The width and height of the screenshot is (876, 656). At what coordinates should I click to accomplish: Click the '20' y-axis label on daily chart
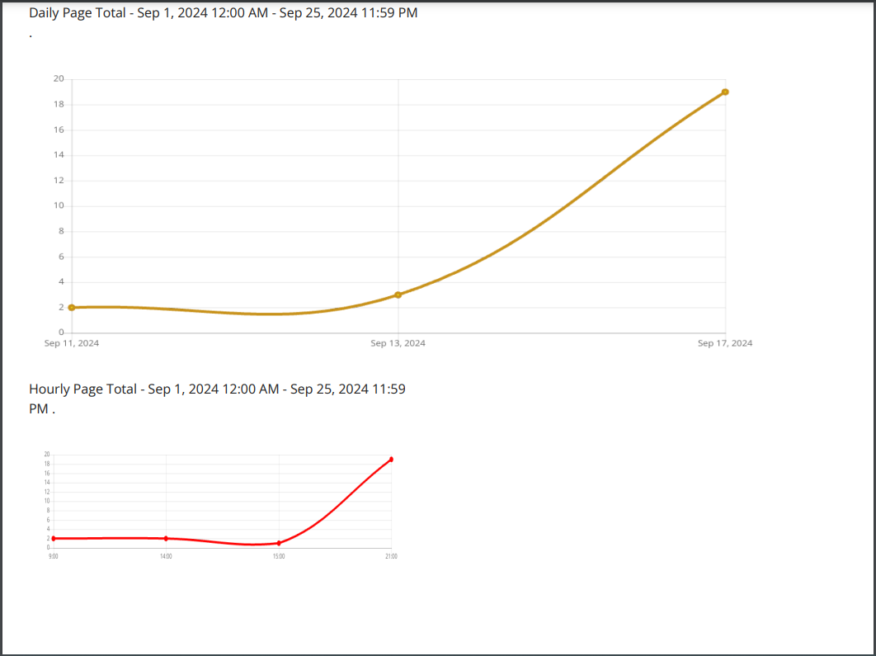coord(59,79)
